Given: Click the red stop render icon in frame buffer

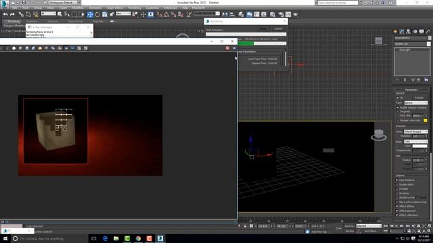Looking at the screenshot, I should [x=227, y=48].
